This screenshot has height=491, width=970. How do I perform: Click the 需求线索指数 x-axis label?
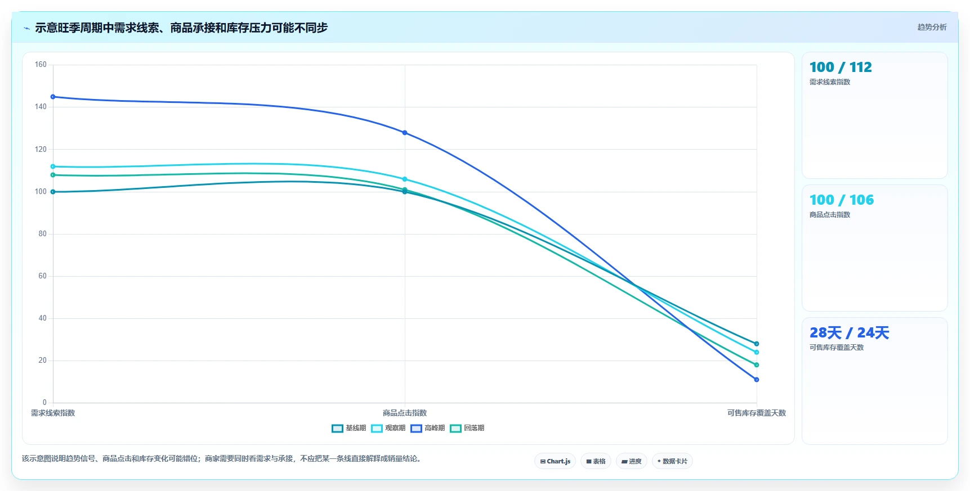tap(53, 413)
